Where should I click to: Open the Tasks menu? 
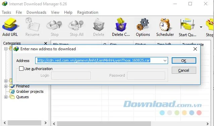click(x=6, y=12)
